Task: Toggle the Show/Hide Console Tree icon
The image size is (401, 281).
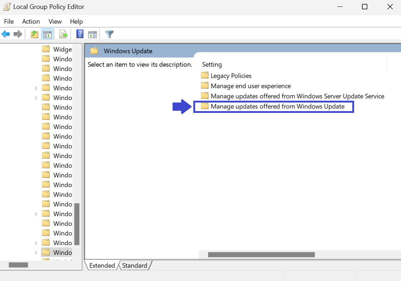Action: [47, 34]
